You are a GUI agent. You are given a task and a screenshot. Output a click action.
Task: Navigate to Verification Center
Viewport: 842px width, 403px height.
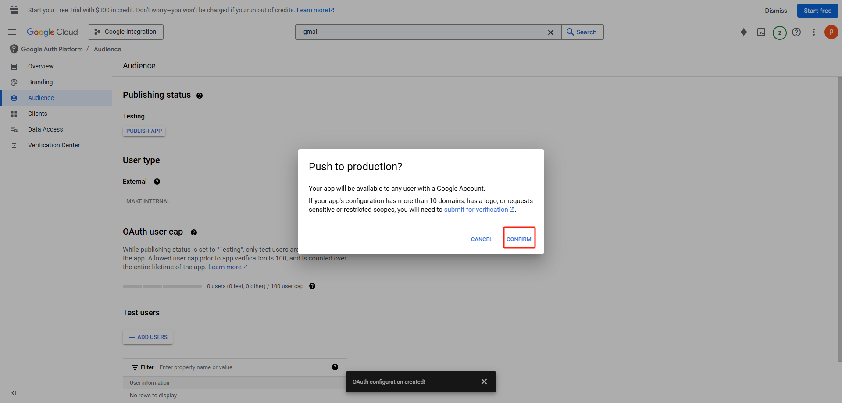point(54,145)
